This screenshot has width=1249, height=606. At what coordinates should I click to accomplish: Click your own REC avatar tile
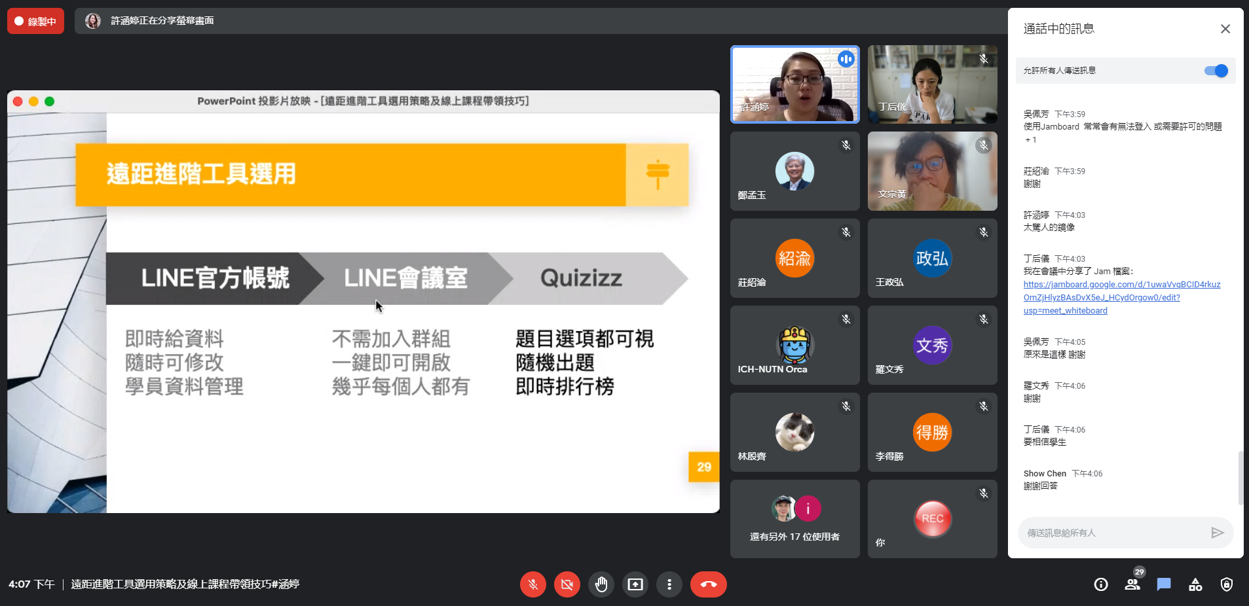point(933,519)
